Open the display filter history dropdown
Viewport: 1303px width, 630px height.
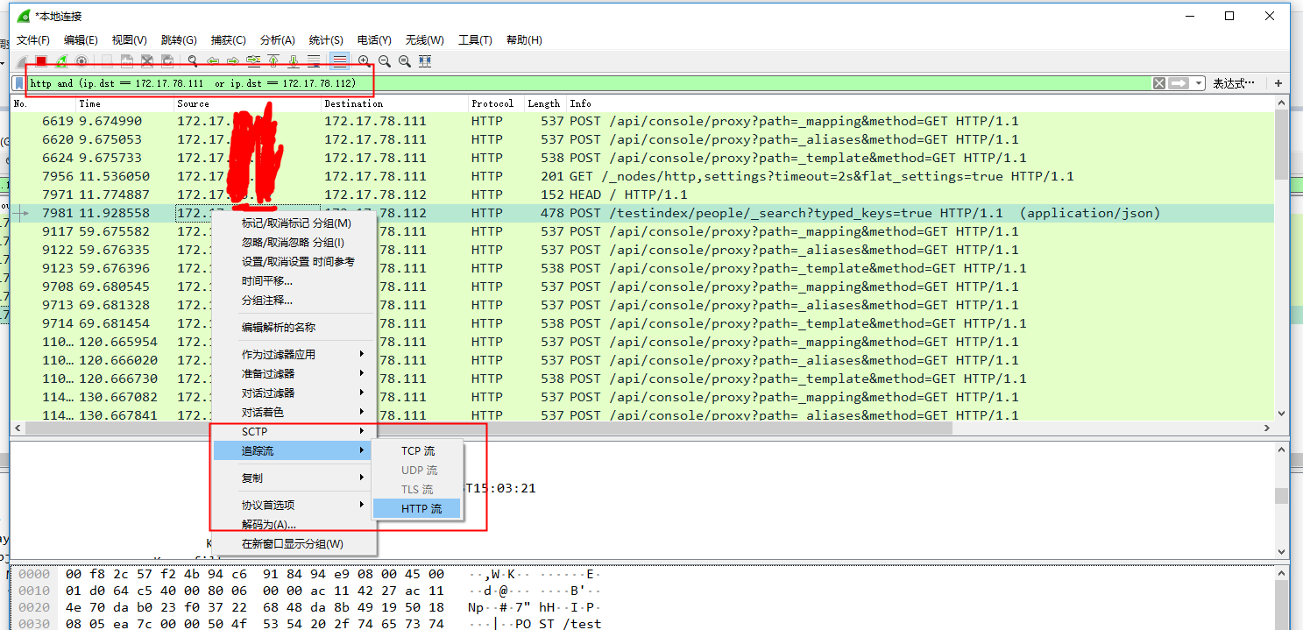pos(1197,83)
